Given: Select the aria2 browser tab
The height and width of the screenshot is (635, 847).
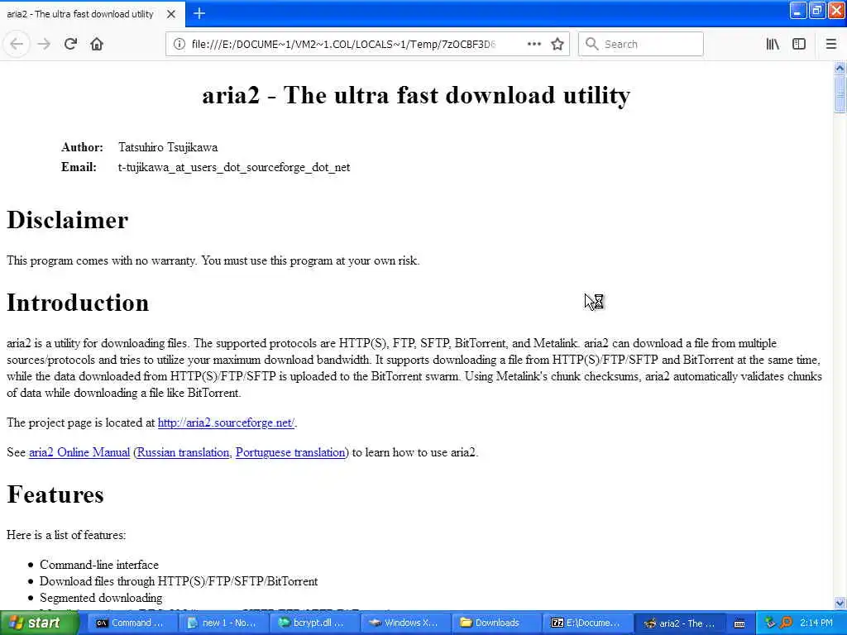Looking at the screenshot, I should coord(92,14).
